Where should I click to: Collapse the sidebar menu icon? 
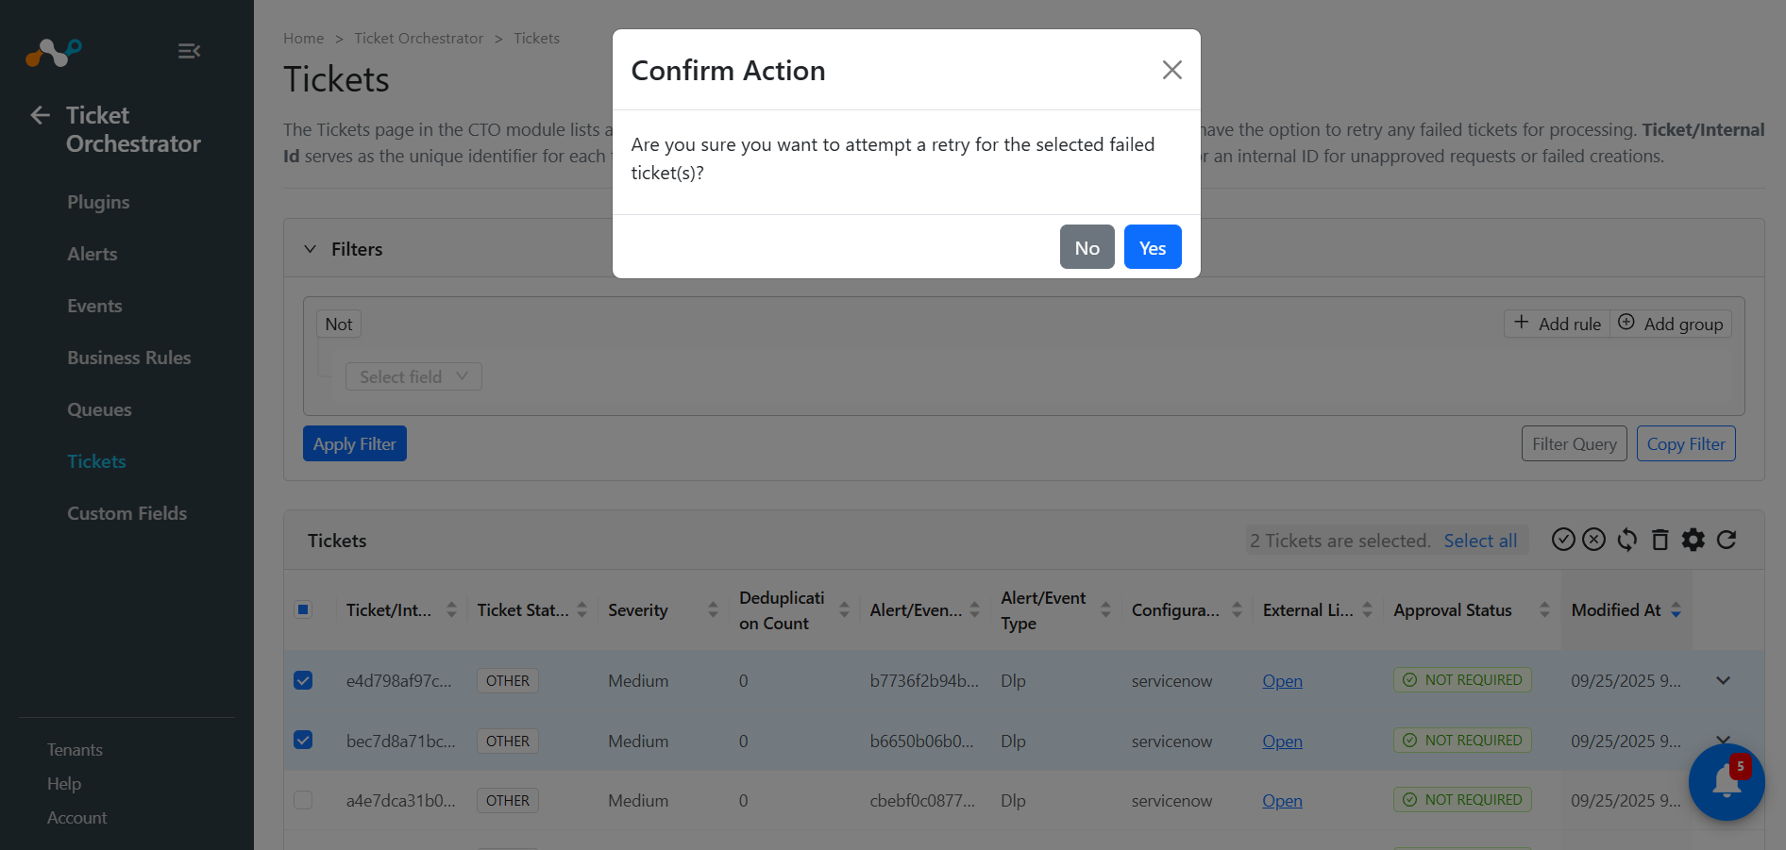coord(189,51)
